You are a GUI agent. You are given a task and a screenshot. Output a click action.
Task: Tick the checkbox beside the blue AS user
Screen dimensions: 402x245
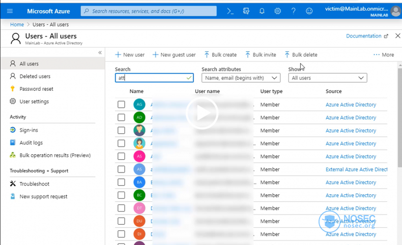coord(121,169)
